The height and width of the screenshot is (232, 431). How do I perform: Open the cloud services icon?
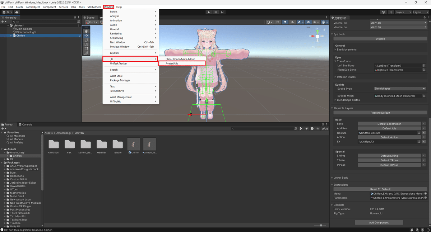pos(17,12)
